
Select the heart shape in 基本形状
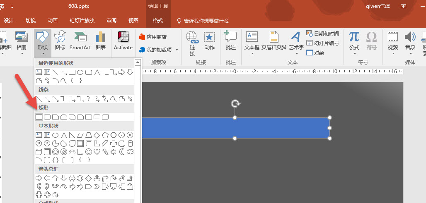(x=97, y=152)
